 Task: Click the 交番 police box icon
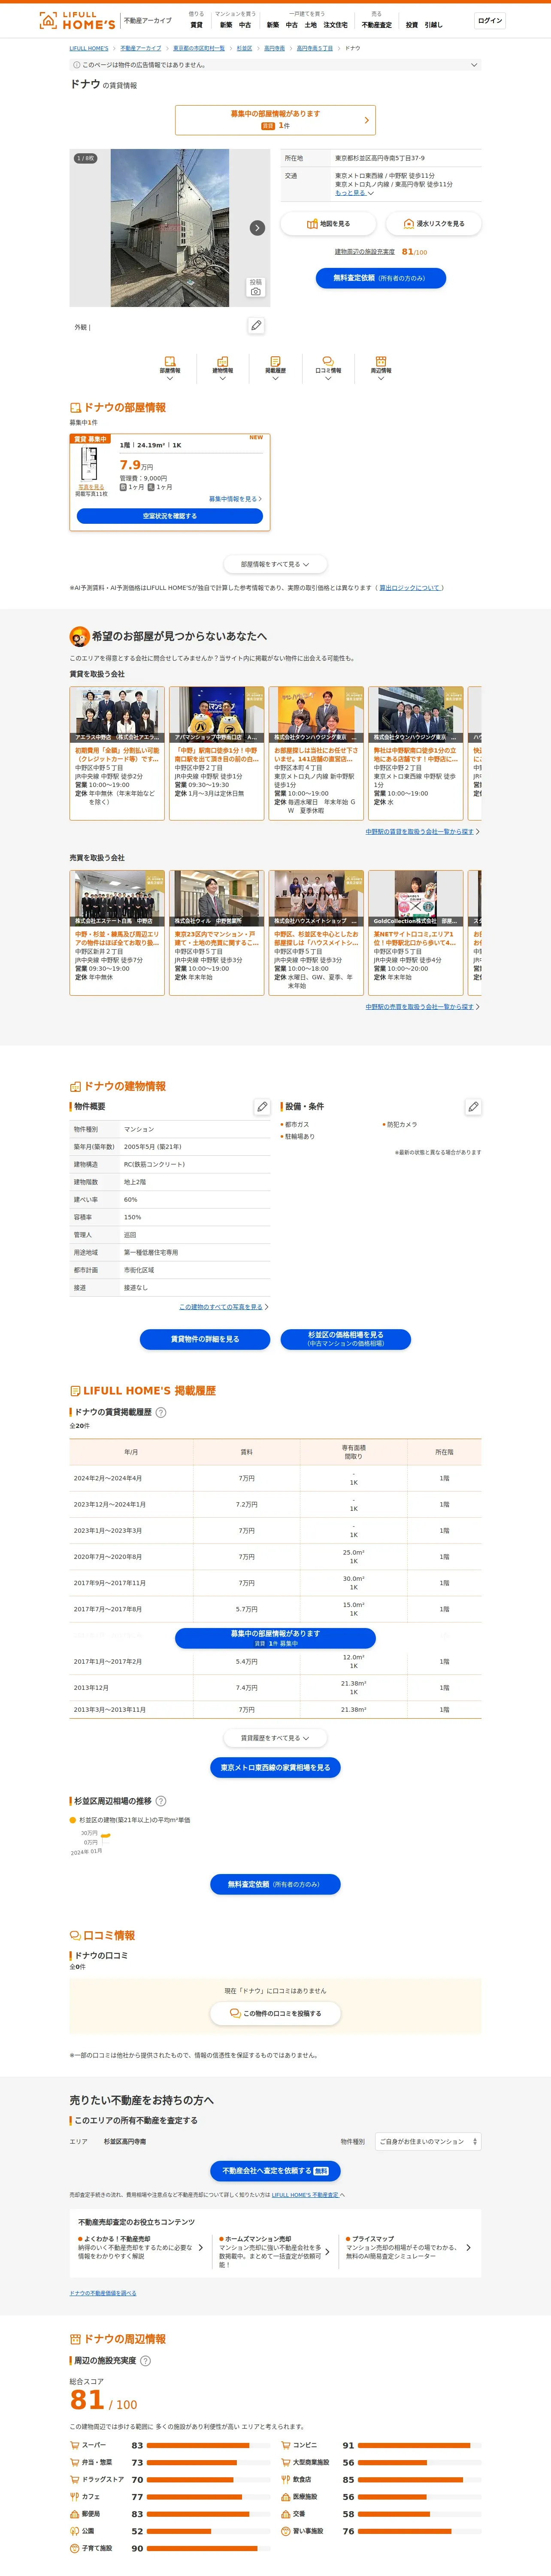285,2514
